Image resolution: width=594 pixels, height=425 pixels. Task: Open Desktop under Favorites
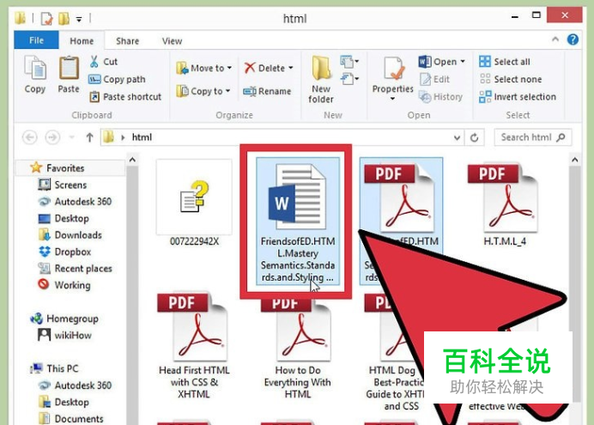coord(72,218)
